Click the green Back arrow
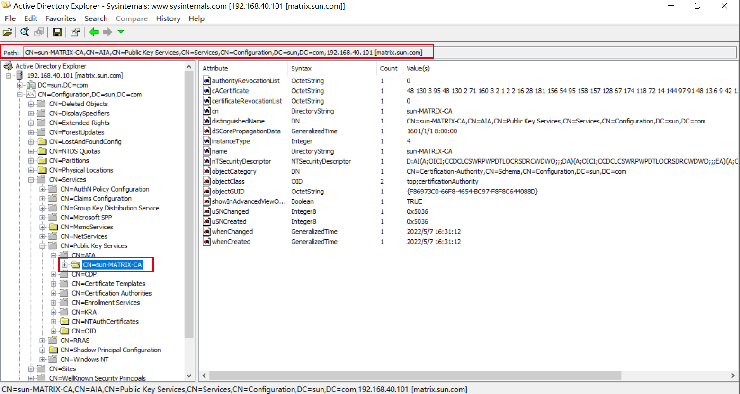The image size is (740, 394). [x=94, y=32]
